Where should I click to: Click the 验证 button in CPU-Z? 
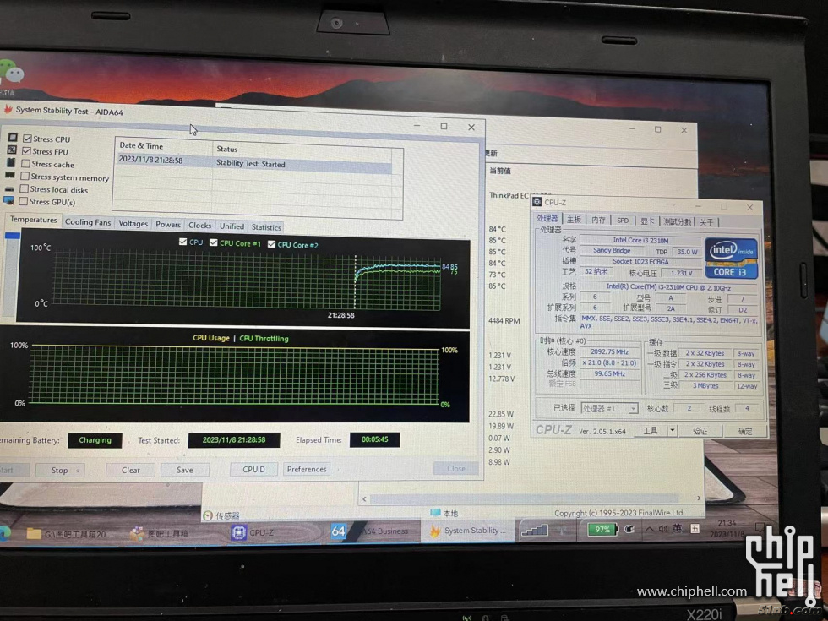click(x=700, y=431)
